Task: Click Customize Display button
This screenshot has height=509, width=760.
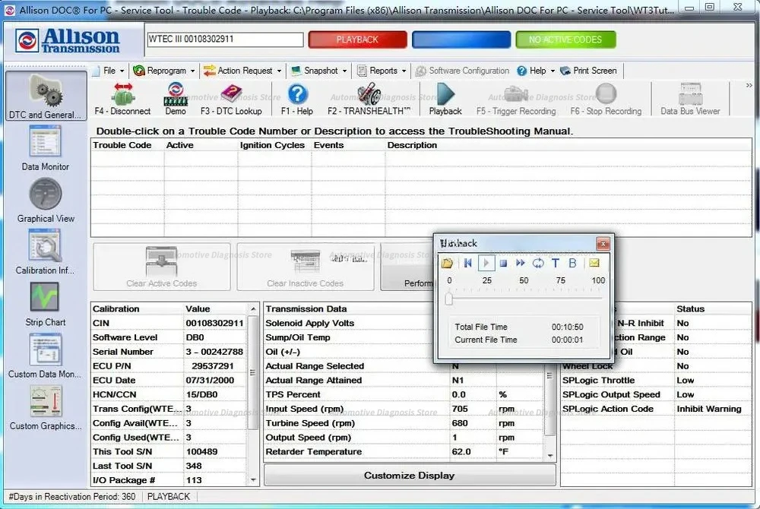Action: [410, 476]
